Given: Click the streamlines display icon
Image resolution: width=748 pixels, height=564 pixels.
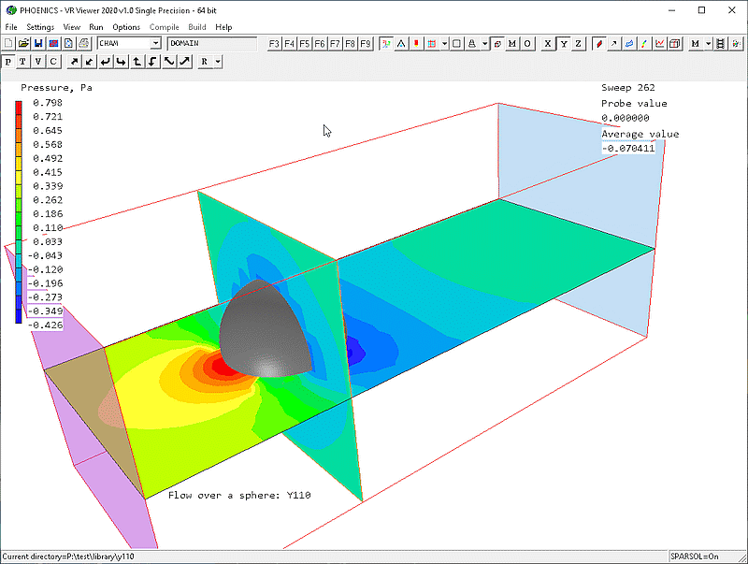Looking at the screenshot, I should pos(629,44).
